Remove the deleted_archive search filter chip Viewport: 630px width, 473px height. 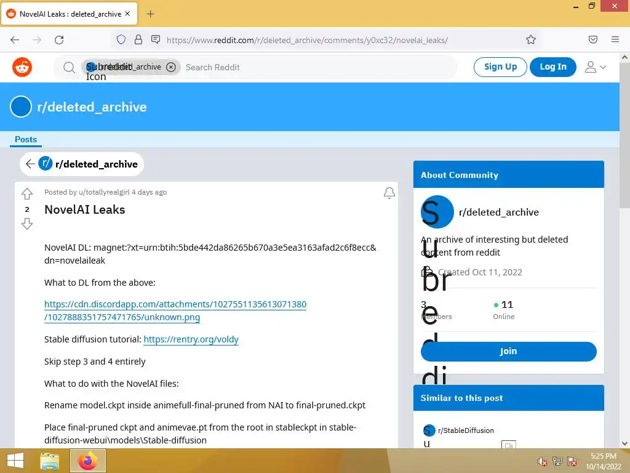coord(171,67)
